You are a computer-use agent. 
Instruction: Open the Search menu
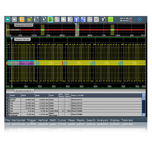[x=91, y=120]
